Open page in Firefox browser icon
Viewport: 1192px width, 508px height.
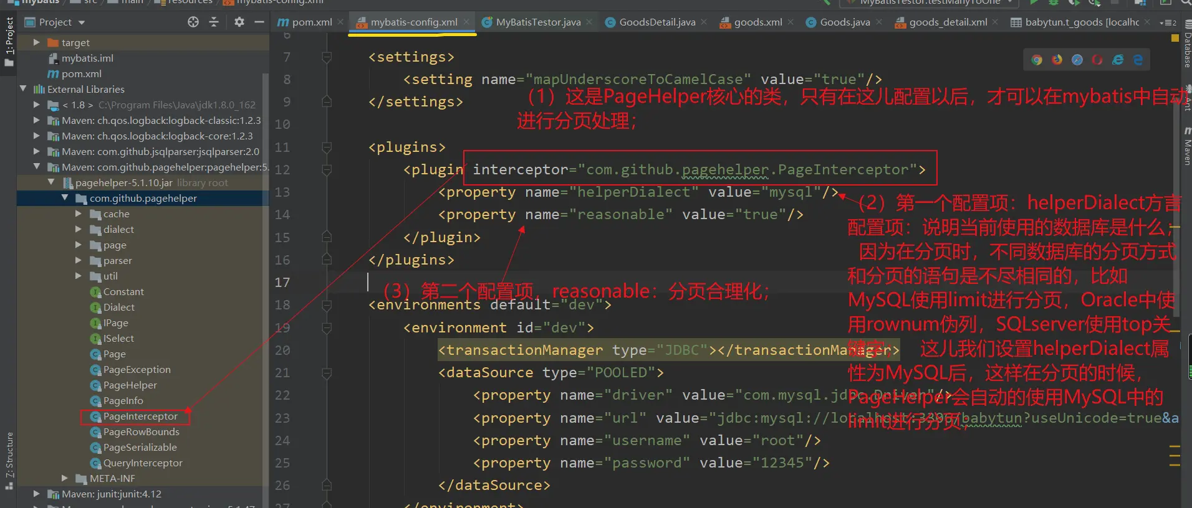coord(1057,60)
